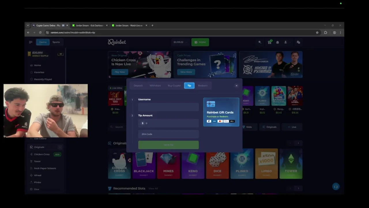The width and height of the screenshot is (369, 208).
Task: Open the search magnifier in header
Action: tap(260, 42)
